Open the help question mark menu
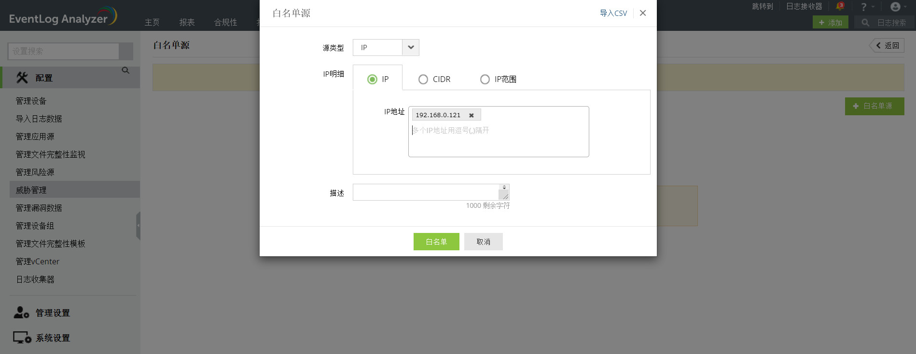This screenshot has width=916, height=354. [867, 7]
